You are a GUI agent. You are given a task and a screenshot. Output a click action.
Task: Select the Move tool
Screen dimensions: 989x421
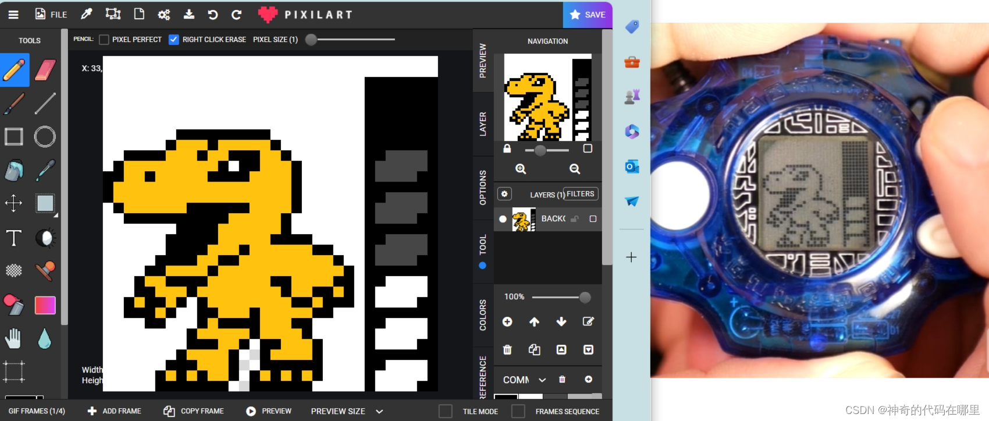(x=14, y=203)
